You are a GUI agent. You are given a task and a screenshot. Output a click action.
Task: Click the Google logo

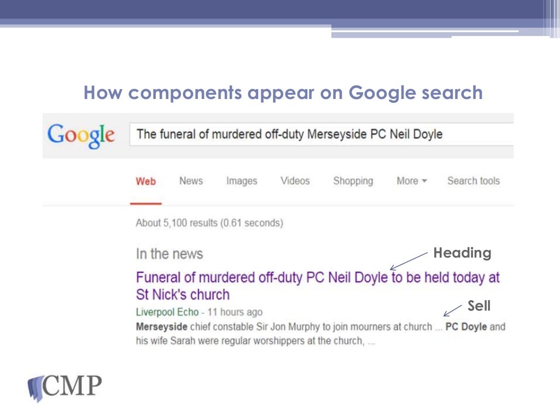click(x=81, y=136)
